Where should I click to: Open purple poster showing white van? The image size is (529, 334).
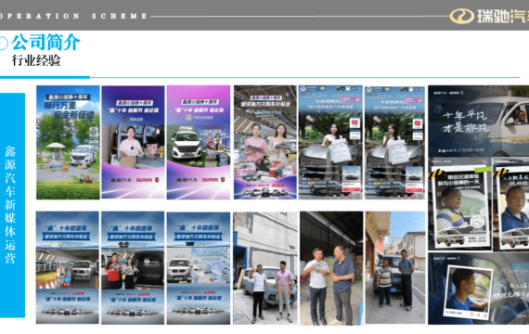click(x=199, y=142)
